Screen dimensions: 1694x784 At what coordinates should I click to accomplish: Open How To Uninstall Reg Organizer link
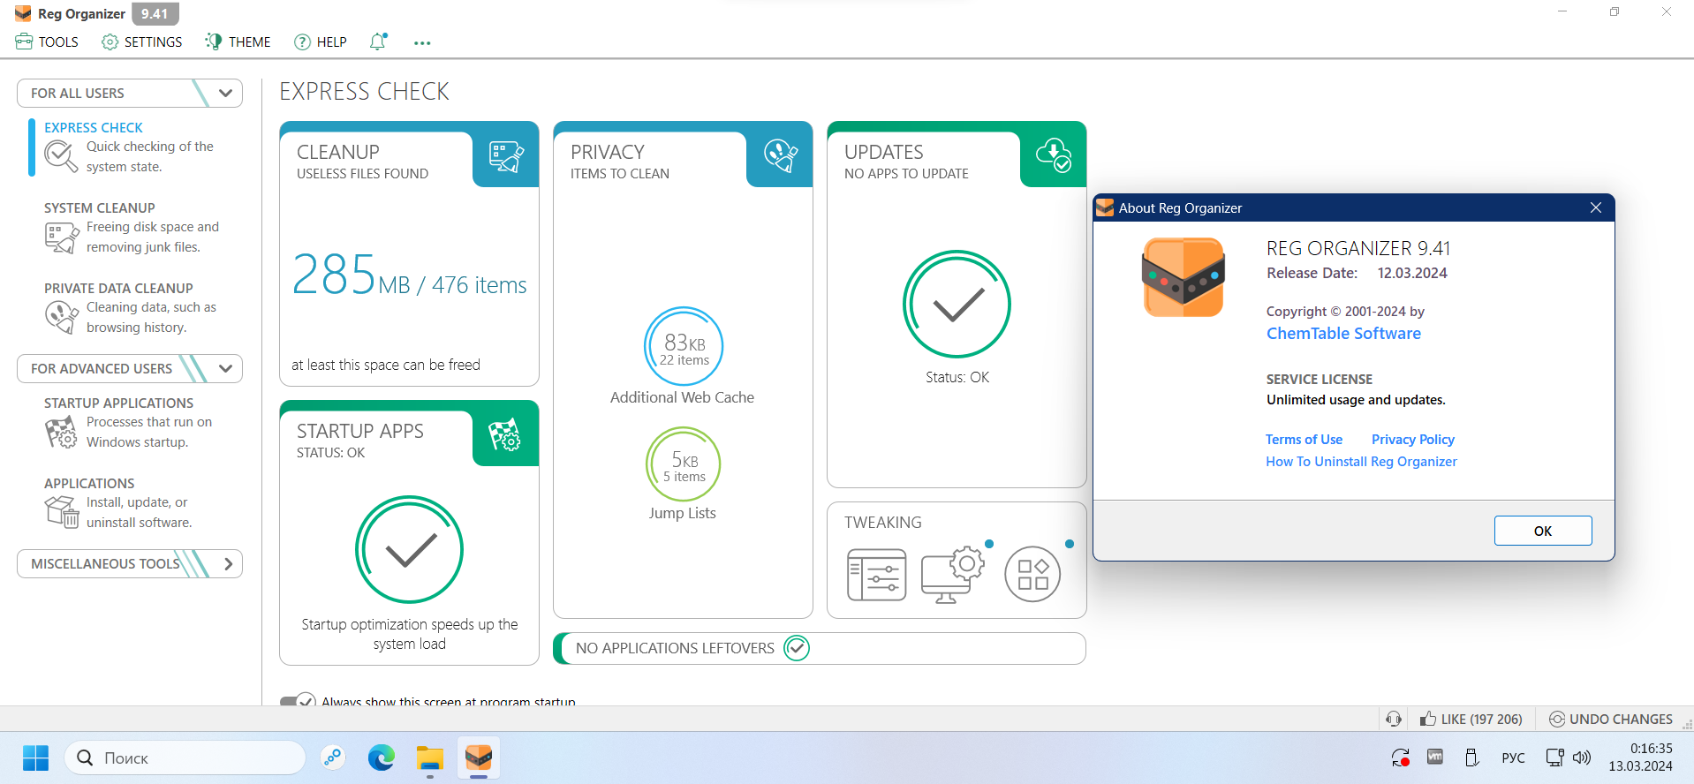[x=1361, y=462]
